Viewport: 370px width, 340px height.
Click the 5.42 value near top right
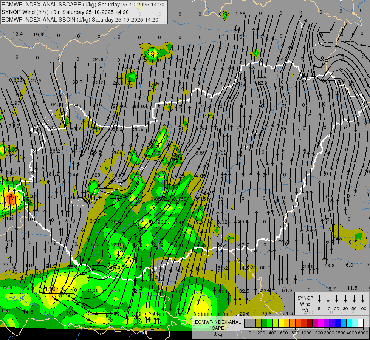tap(282, 59)
